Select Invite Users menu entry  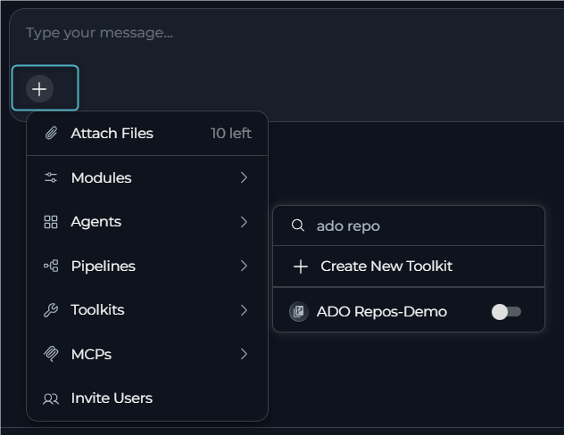point(147,398)
